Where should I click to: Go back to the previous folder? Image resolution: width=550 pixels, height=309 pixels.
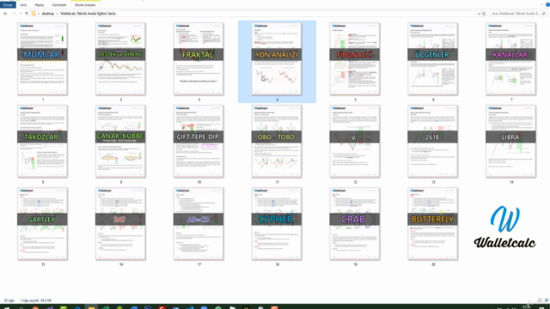[x=5, y=14]
